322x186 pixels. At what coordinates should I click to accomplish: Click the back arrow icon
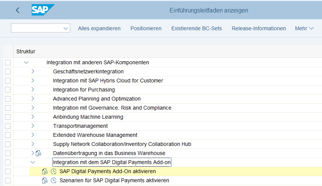point(17,10)
